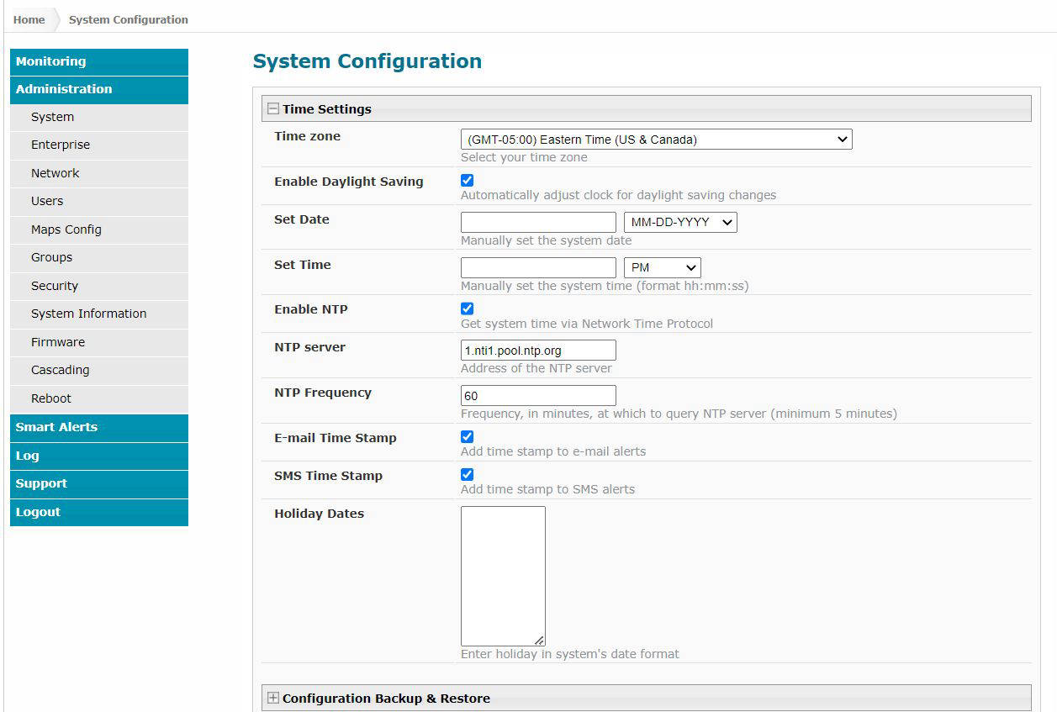Select Security under Administration
The width and height of the screenshot is (1057, 712).
click(x=99, y=286)
